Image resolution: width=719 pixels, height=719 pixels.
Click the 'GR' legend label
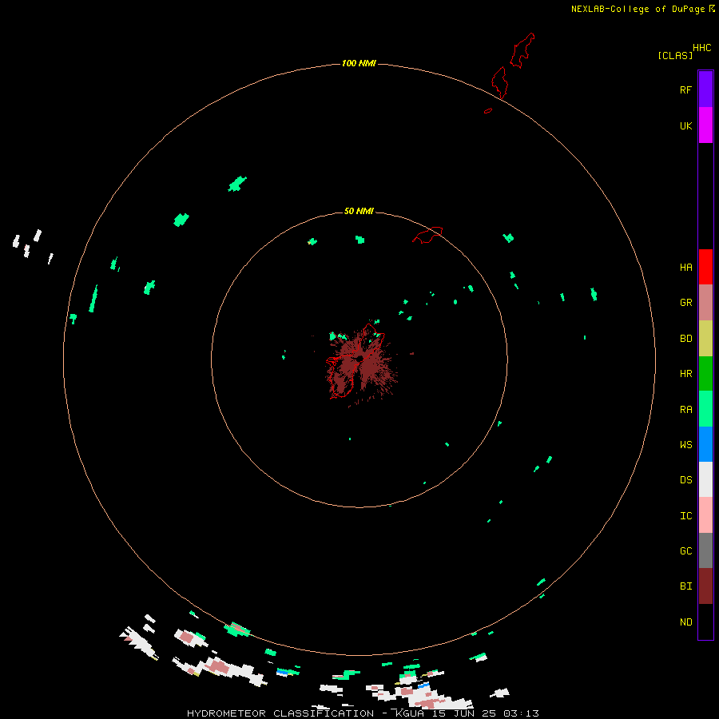pos(686,303)
